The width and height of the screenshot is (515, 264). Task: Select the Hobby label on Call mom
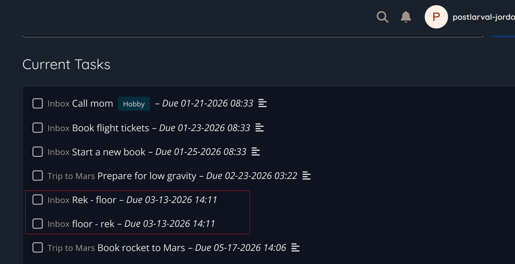[x=134, y=104]
